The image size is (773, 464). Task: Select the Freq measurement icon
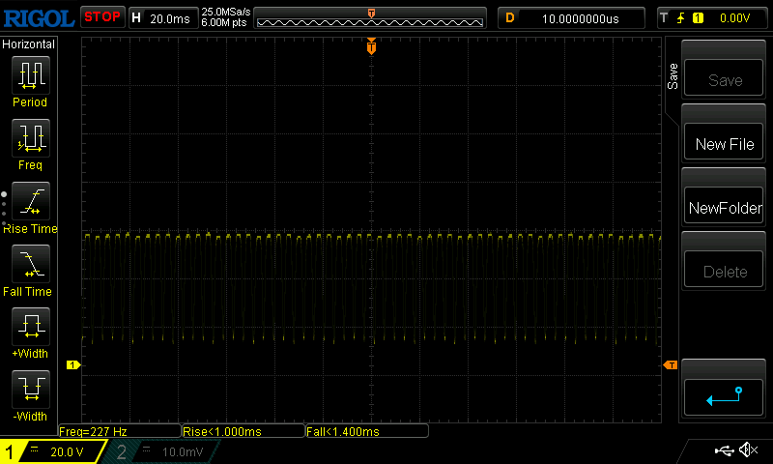(x=31, y=138)
